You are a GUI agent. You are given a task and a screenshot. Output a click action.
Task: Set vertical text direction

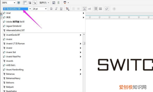click(100, 9)
